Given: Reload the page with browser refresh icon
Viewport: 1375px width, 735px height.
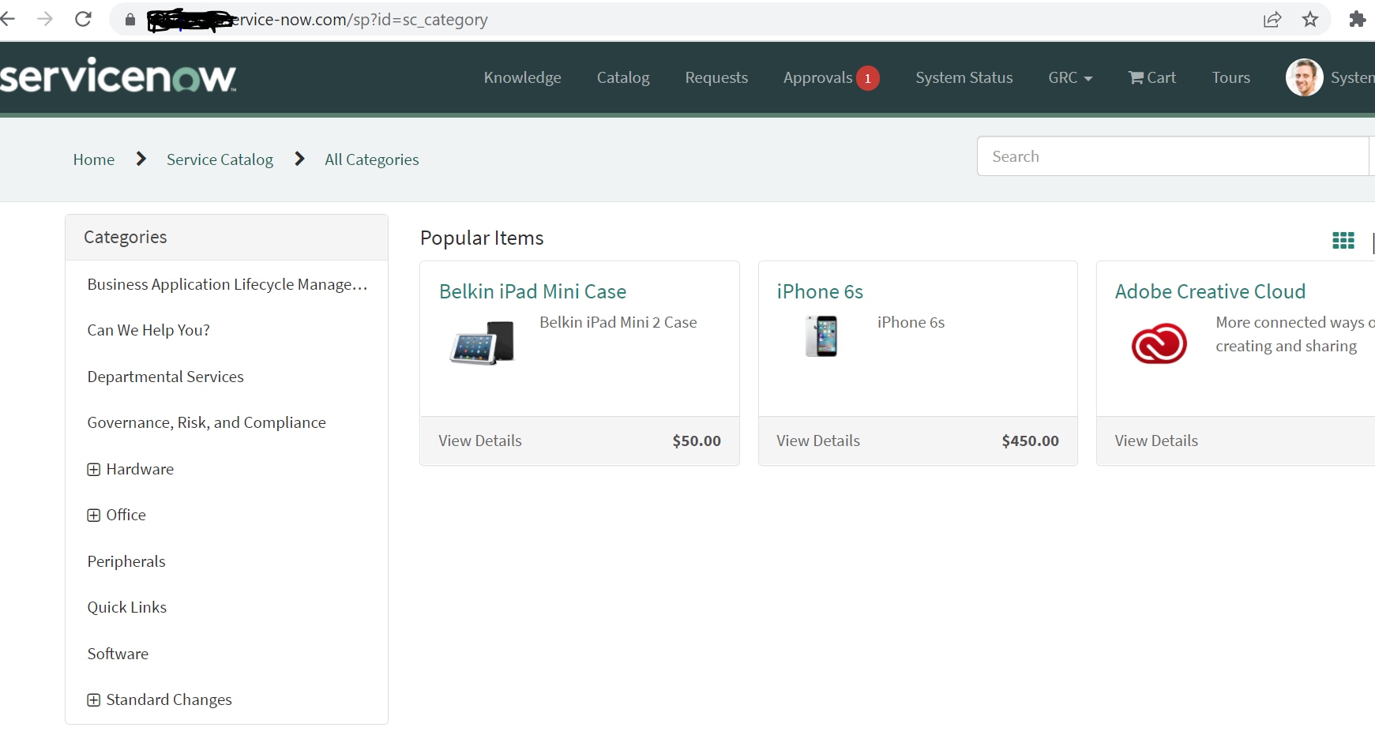Looking at the screenshot, I should pos(83,19).
